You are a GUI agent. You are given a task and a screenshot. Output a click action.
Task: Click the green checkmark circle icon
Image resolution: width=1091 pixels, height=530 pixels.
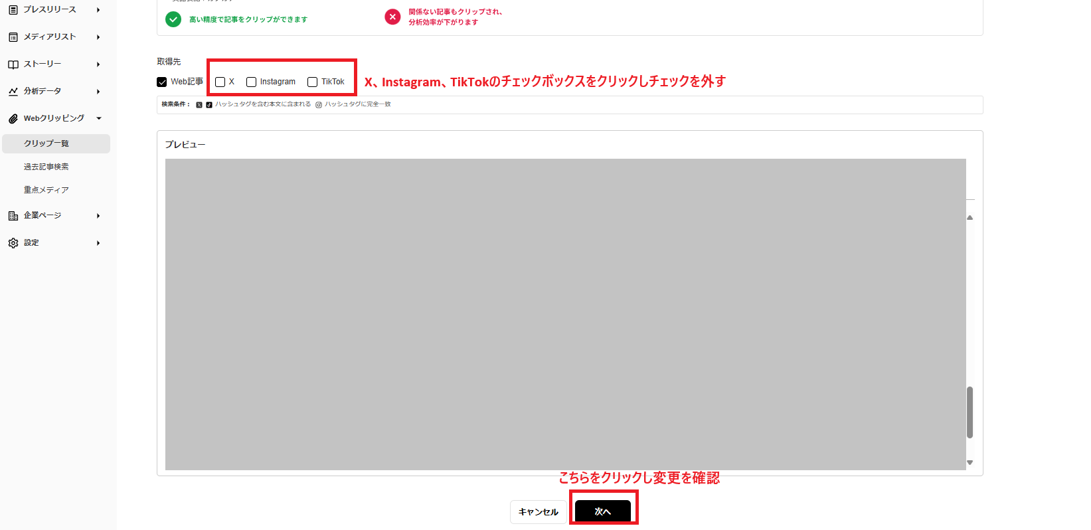(x=173, y=19)
